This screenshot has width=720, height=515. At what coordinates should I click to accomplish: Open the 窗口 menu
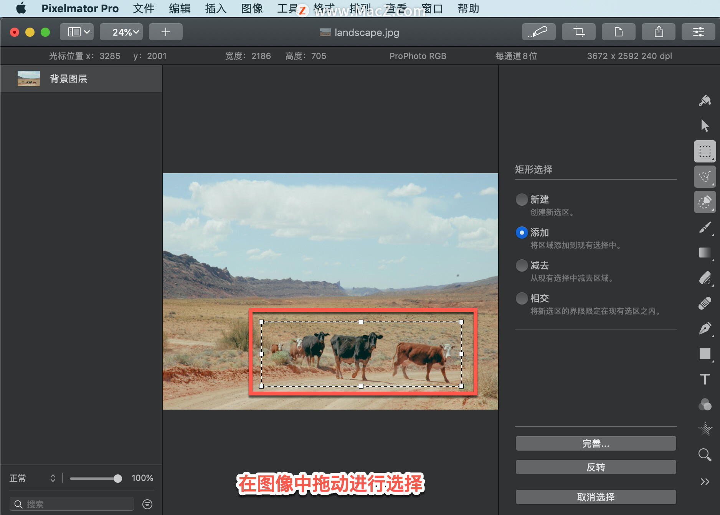coord(432,8)
